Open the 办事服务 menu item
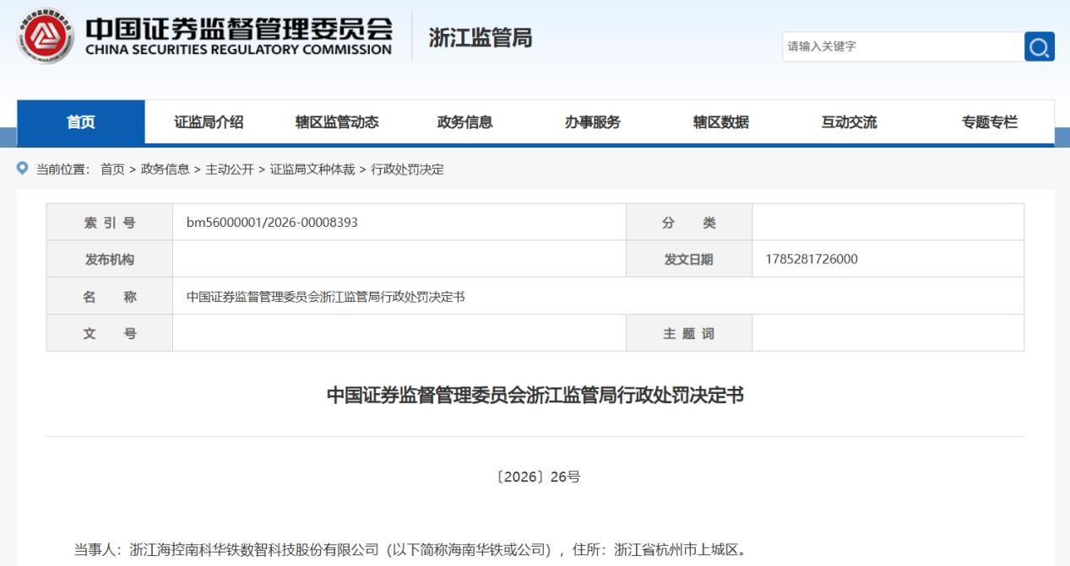This screenshot has height=566, width=1070. [593, 122]
